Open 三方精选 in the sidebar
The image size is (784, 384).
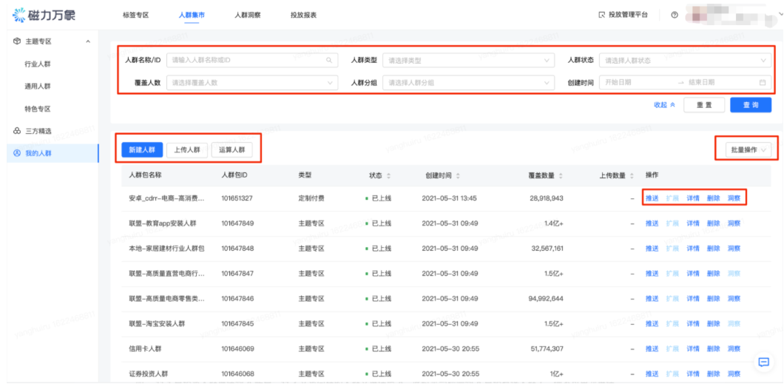(x=38, y=131)
